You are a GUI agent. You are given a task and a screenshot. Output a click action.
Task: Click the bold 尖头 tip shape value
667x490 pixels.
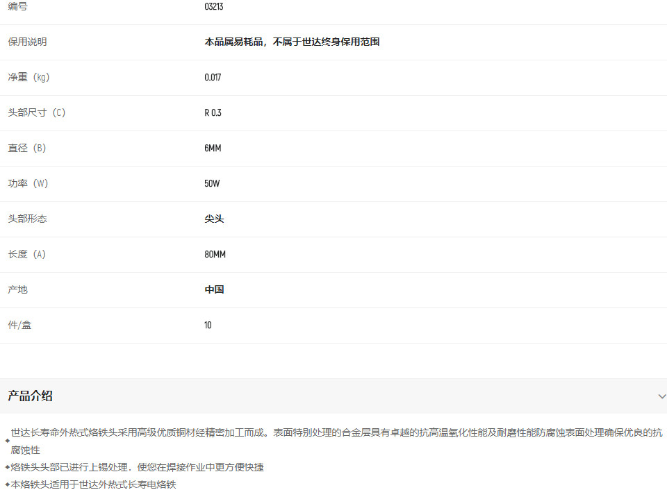click(x=214, y=219)
